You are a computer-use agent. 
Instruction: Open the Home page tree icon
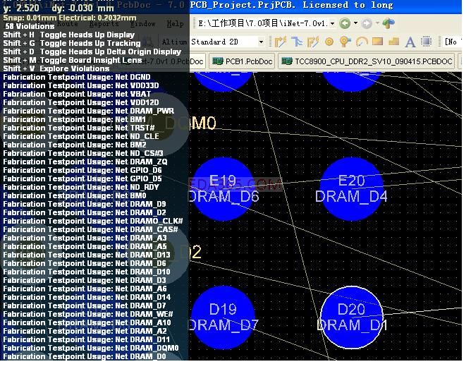tap(389, 23)
